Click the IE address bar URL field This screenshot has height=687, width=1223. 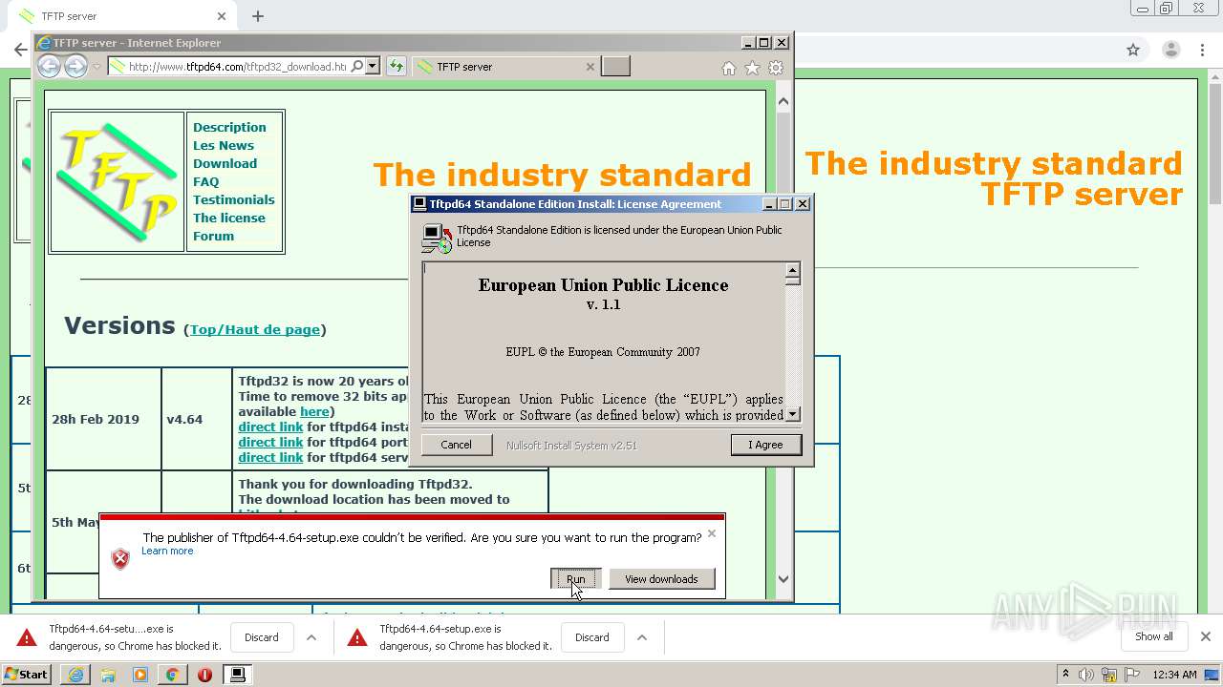[237, 67]
